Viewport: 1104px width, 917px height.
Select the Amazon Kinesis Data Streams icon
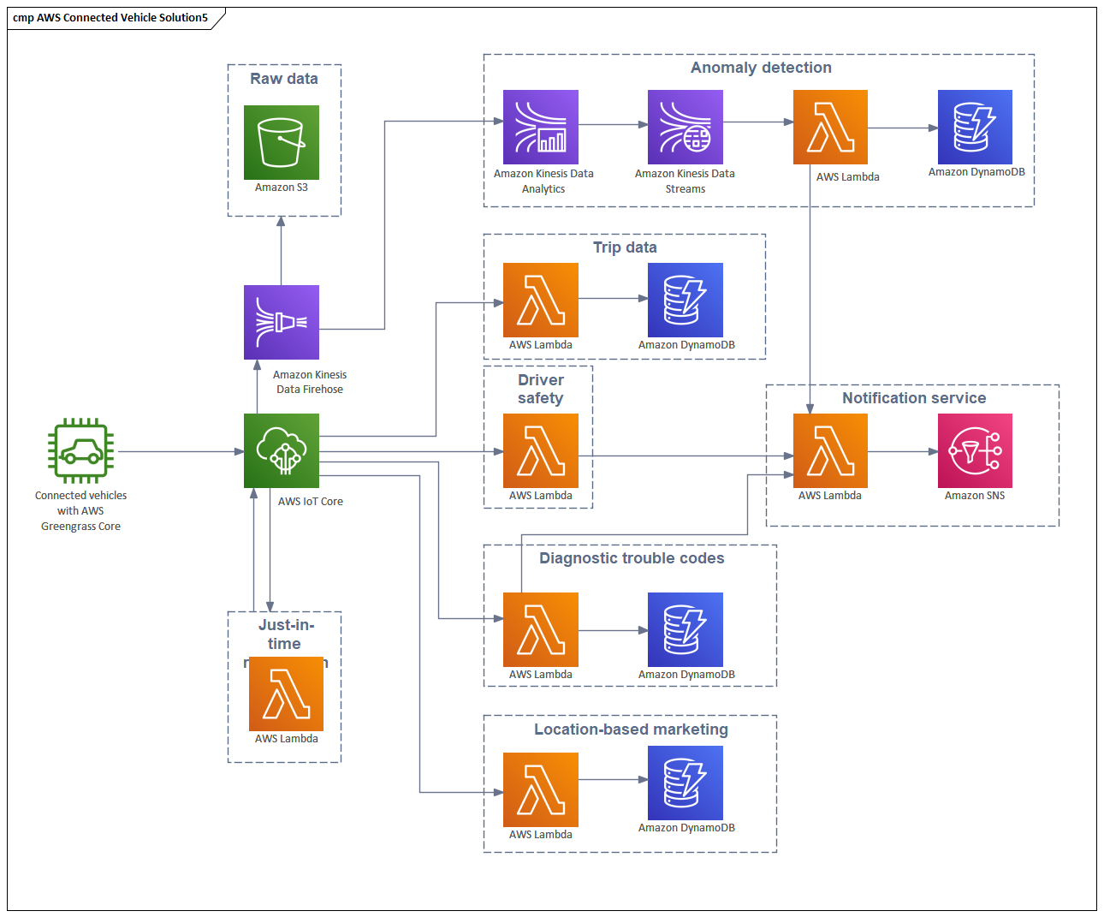pyautogui.click(x=685, y=126)
